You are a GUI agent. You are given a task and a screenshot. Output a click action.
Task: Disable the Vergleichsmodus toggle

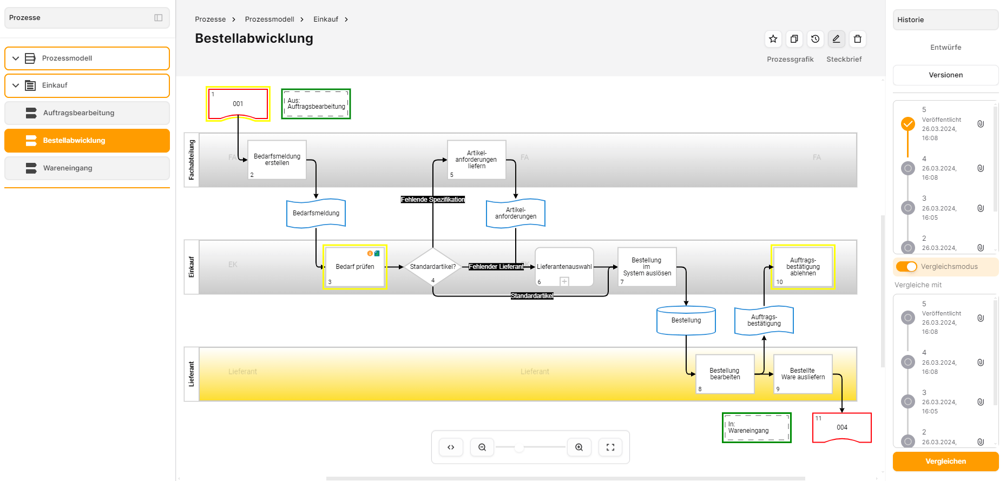[906, 267]
